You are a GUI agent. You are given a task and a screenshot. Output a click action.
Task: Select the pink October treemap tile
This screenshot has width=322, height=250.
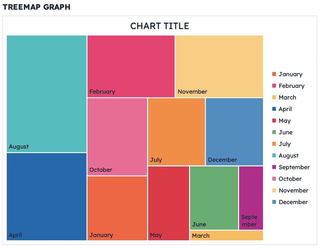click(x=117, y=137)
